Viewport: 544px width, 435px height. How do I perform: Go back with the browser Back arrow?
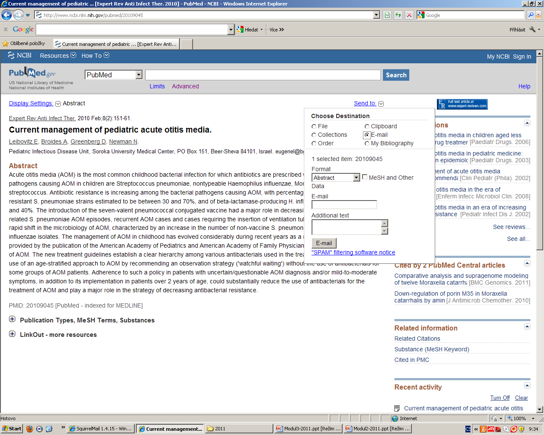pyautogui.click(x=6, y=15)
